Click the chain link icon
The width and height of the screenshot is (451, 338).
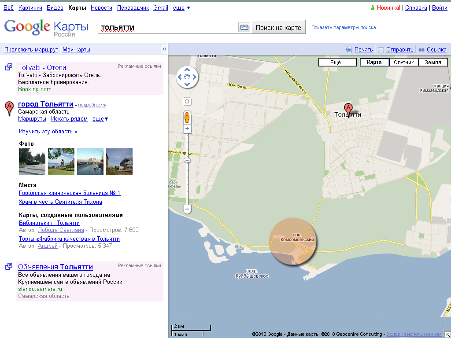(421, 50)
